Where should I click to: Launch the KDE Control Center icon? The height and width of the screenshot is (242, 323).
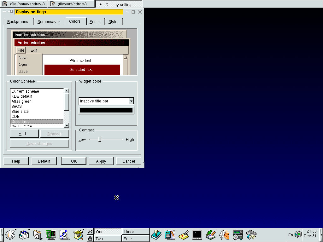coord(51,234)
